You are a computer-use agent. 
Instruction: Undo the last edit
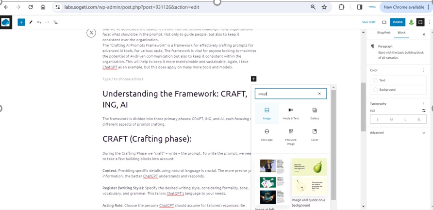tap(39, 22)
